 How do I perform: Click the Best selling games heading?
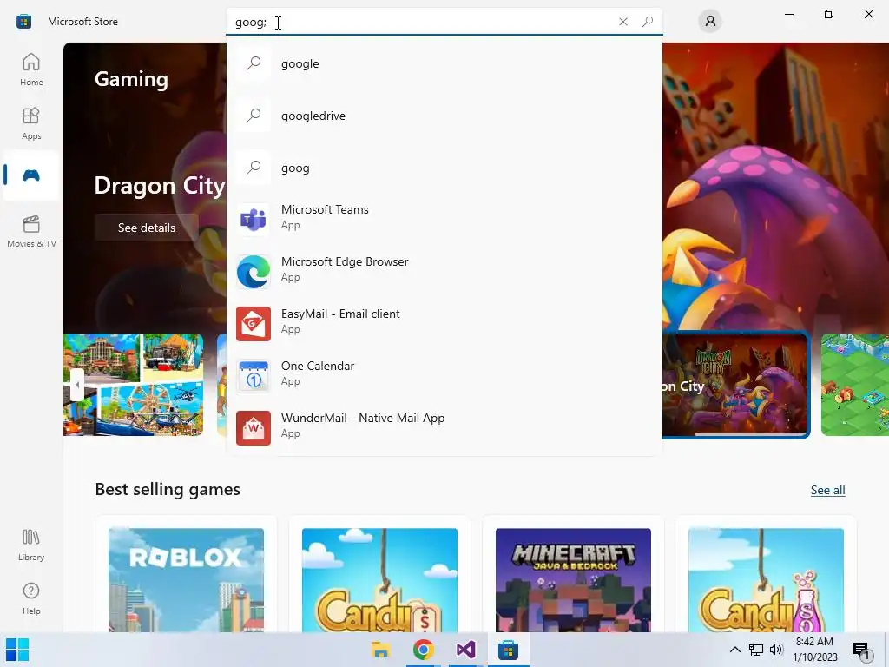pos(168,489)
